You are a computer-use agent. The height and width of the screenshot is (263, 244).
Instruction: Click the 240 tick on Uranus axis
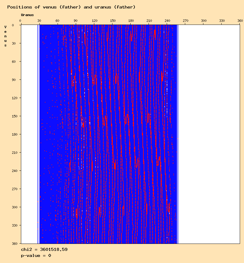167,21
